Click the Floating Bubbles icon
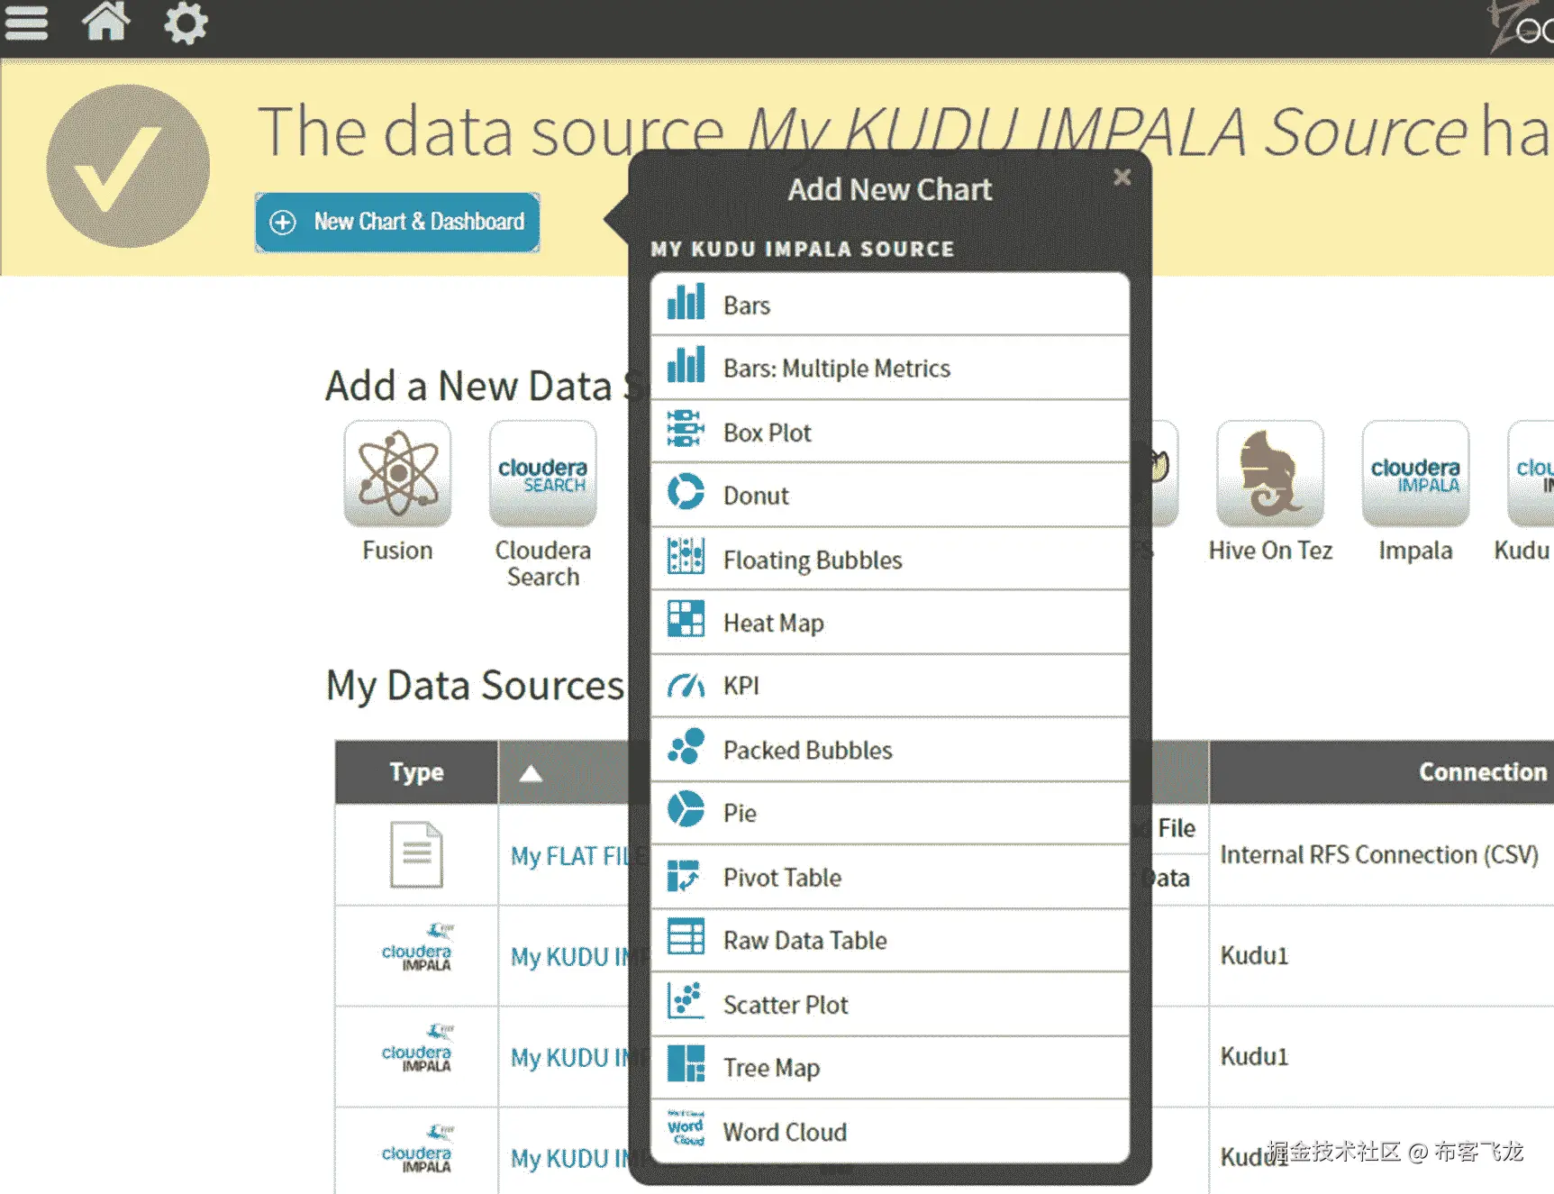Viewport: 1554px width, 1194px height. [686, 557]
